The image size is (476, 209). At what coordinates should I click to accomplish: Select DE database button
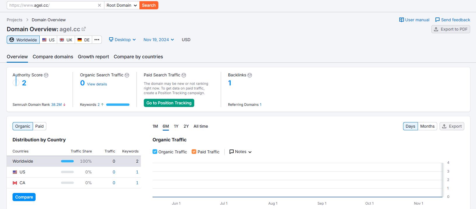click(83, 40)
